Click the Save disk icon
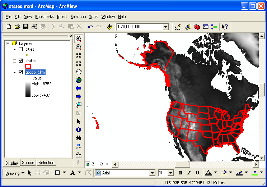The width and height of the screenshot is (267, 187). 26,27
